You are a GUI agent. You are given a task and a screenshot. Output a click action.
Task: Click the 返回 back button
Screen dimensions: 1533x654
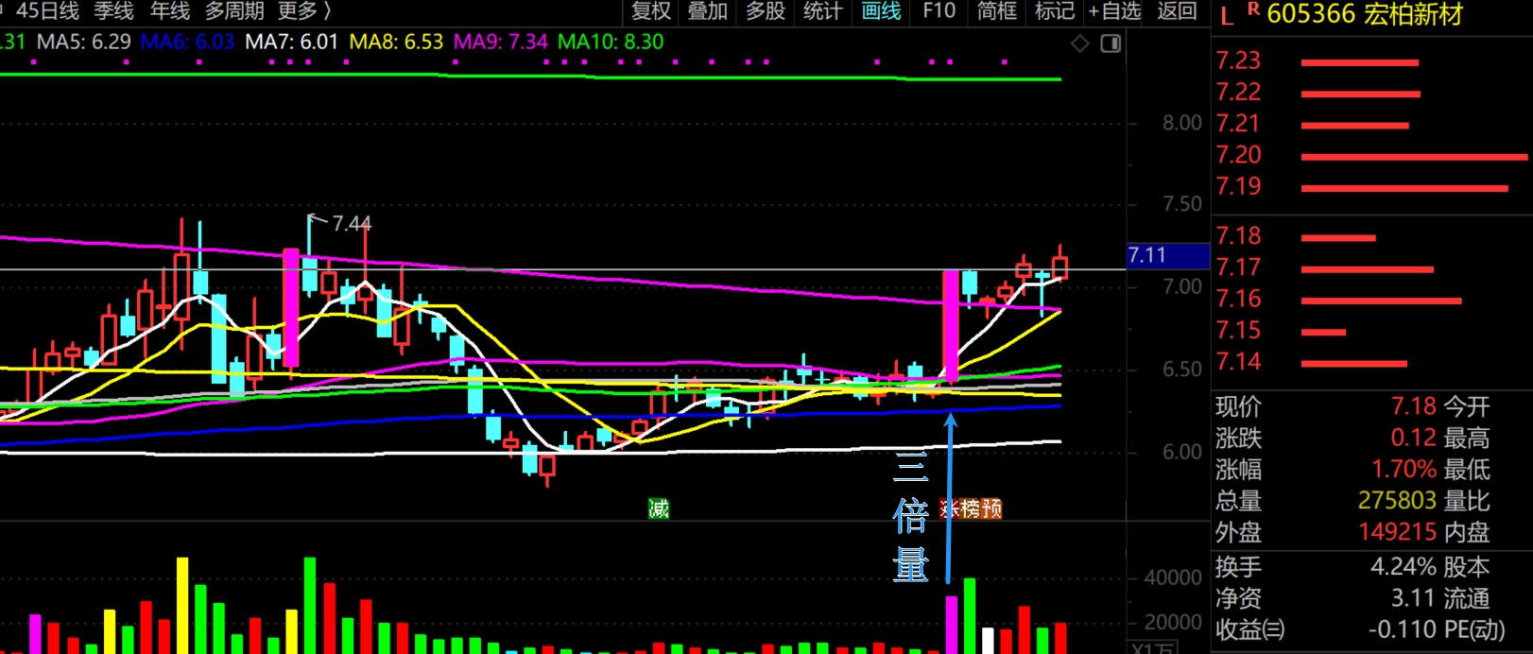point(1177,11)
